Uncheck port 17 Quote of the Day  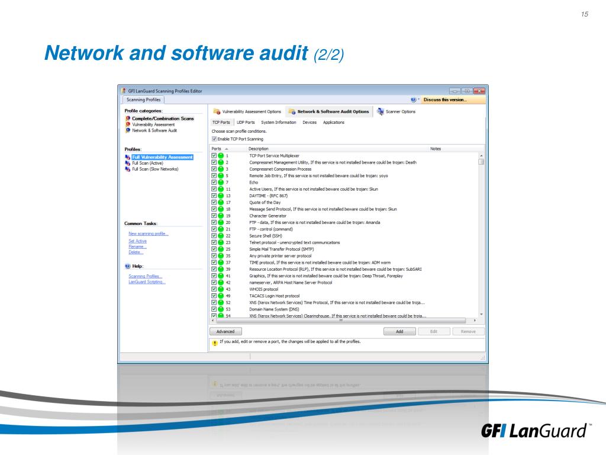pos(214,203)
